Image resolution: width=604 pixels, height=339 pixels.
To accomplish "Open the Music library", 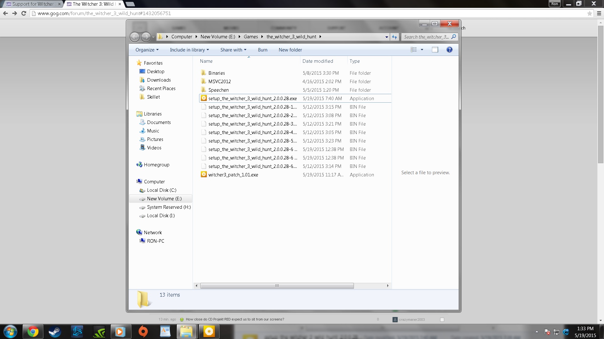I will tap(153, 131).
